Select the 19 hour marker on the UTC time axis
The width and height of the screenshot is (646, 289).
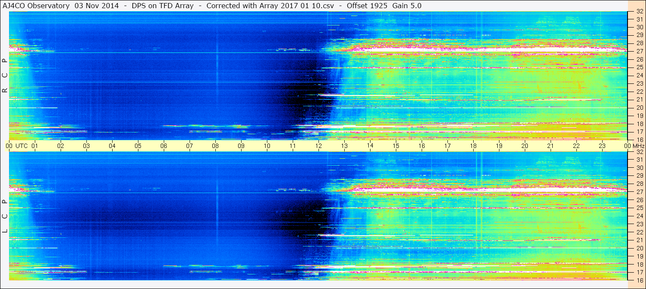[x=499, y=146]
